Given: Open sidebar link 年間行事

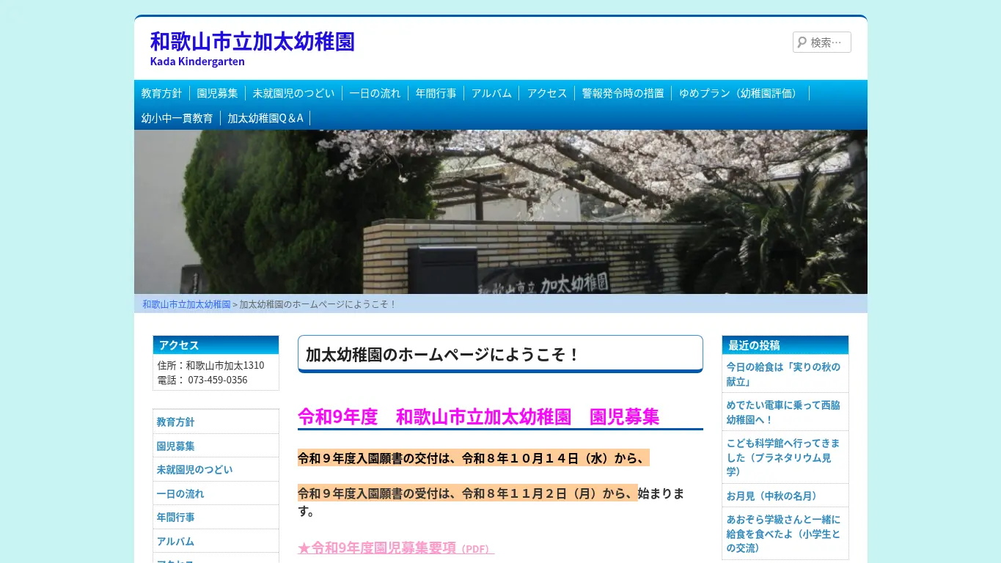Looking at the screenshot, I should pos(175,518).
